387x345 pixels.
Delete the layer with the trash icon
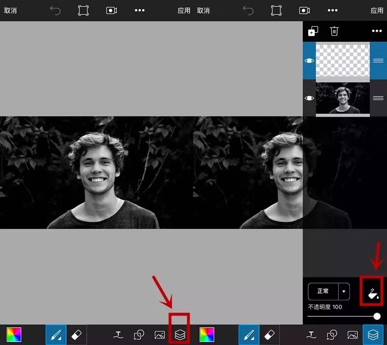coord(334,31)
